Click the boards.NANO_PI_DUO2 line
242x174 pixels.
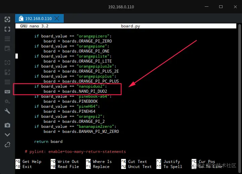(x=76, y=91)
